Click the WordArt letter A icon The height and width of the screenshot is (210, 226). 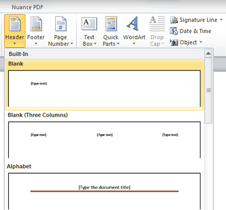tap(133, 24)
